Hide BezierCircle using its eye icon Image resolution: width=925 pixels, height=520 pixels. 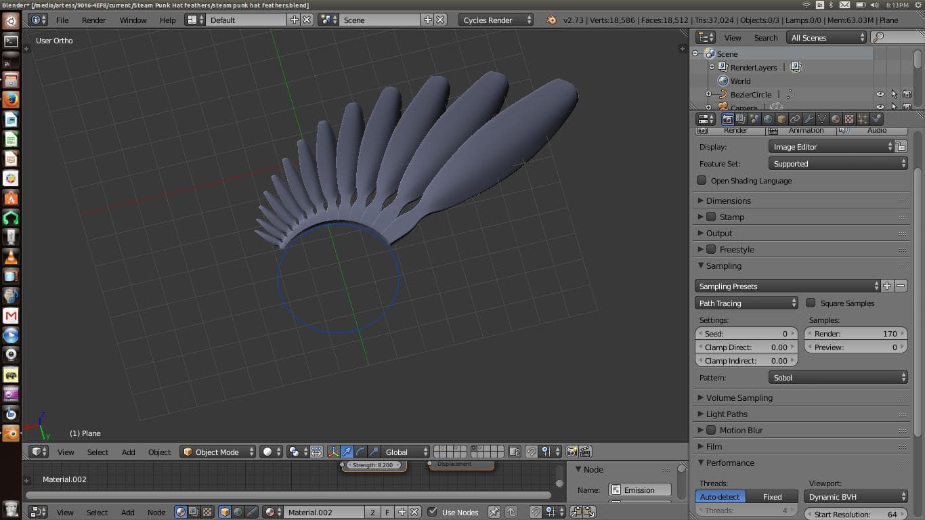[x=880, y=95]
